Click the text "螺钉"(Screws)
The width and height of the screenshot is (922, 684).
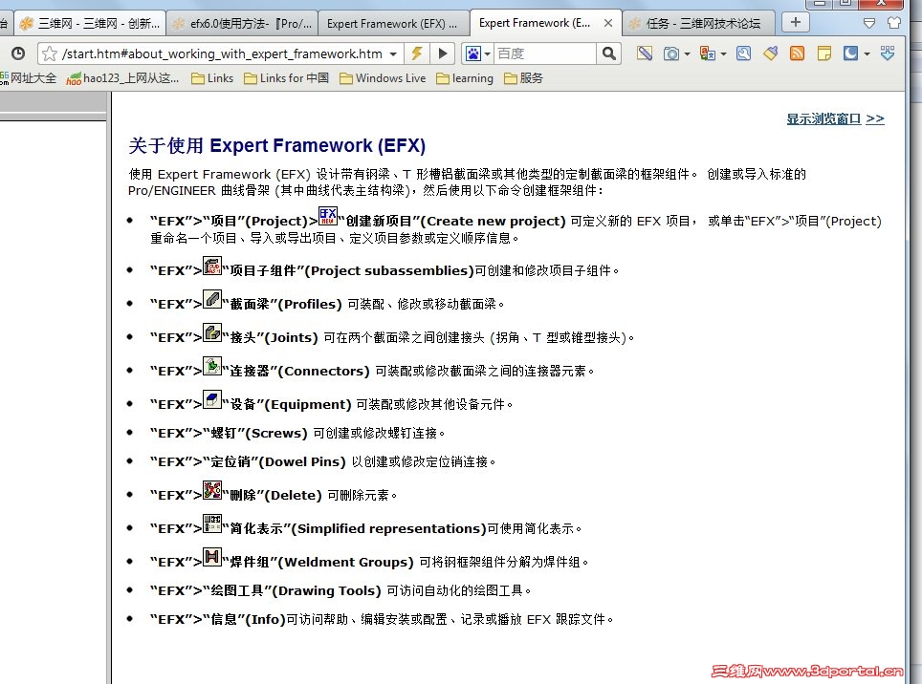255,434
